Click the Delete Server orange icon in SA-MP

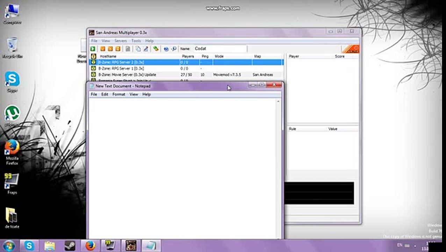point(110,49)
